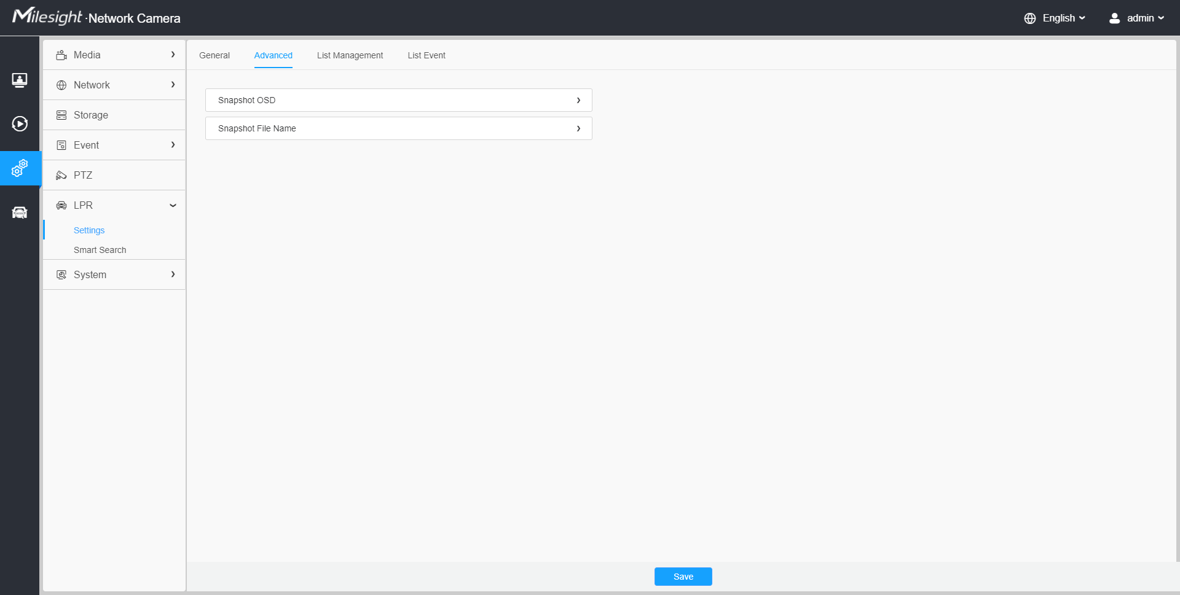Expand the Media menu arrow

(x=173, y=55)
